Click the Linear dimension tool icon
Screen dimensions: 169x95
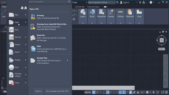[x=74, y=11]
